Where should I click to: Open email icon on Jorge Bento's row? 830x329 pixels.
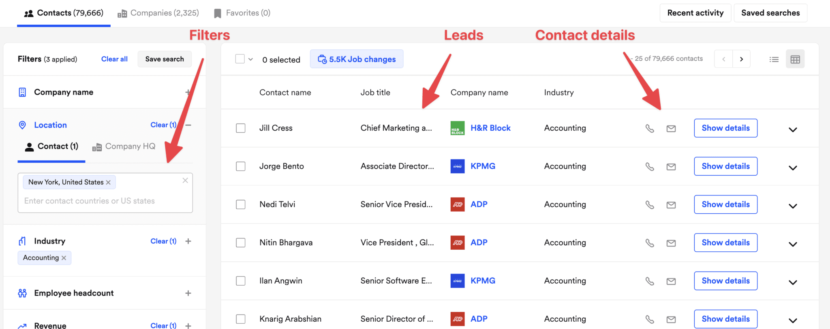pos(671,166)
